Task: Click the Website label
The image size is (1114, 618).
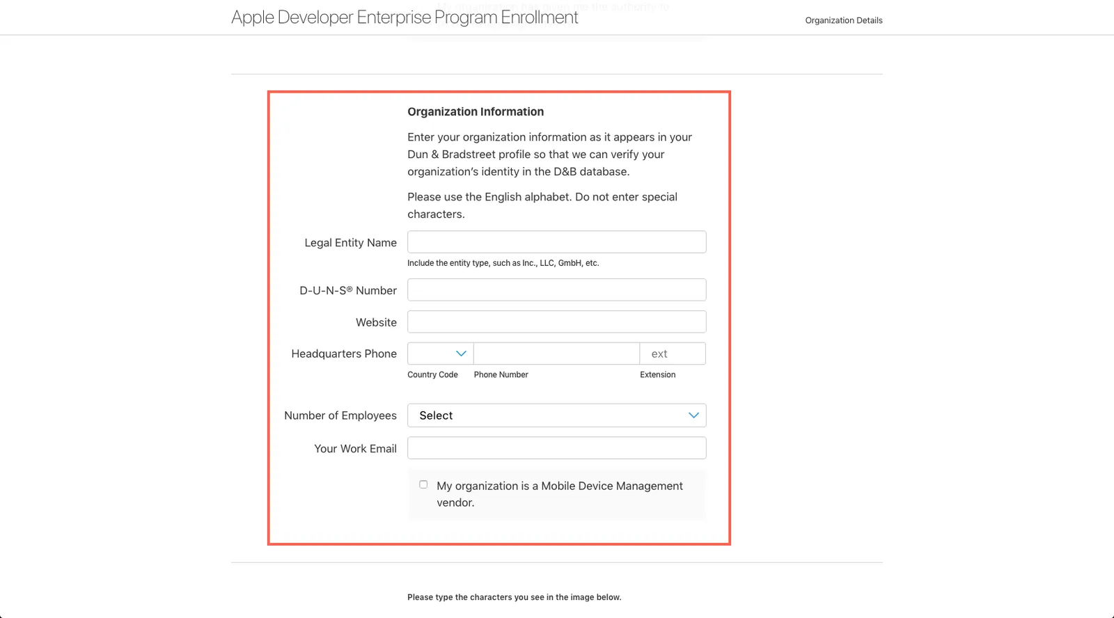Action: [376, 323]
